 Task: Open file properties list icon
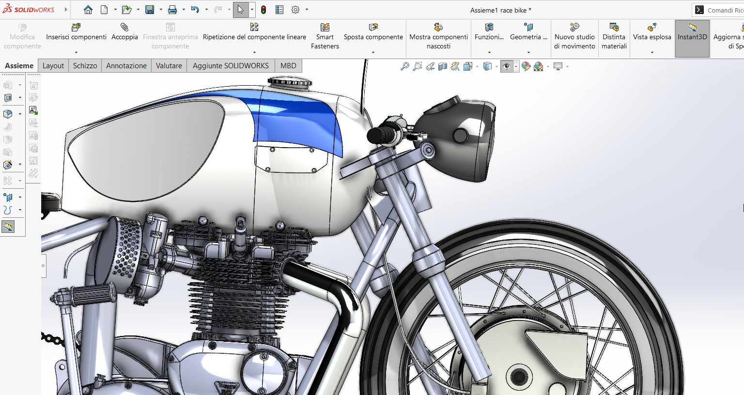(x=279, y=10)
